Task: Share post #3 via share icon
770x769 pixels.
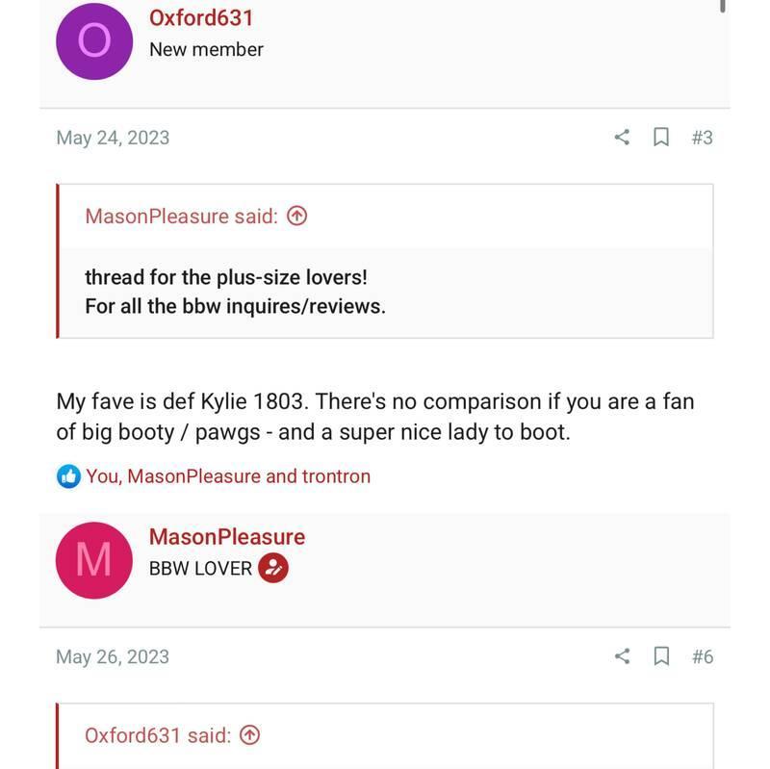Action: click(622, 138)
